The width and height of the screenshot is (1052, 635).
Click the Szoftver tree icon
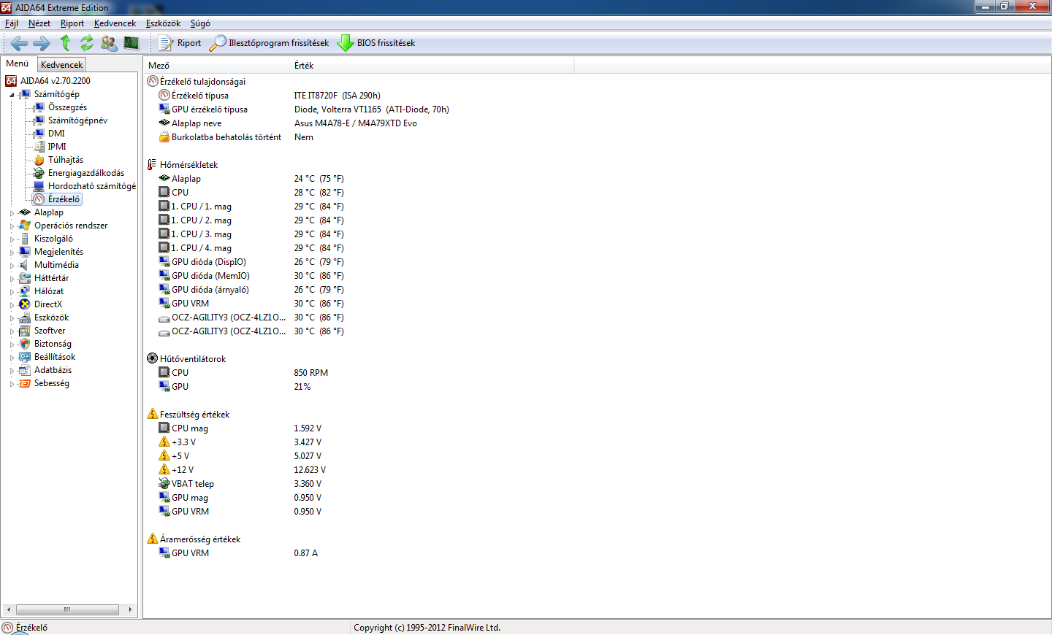point(25,331)
